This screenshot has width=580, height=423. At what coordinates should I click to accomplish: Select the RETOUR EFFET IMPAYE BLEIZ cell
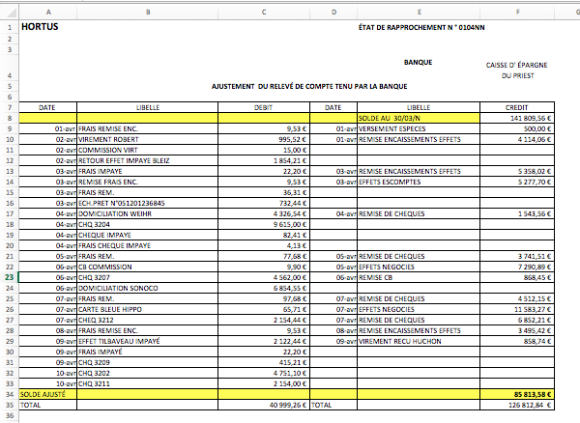click(x=145, y=160)
